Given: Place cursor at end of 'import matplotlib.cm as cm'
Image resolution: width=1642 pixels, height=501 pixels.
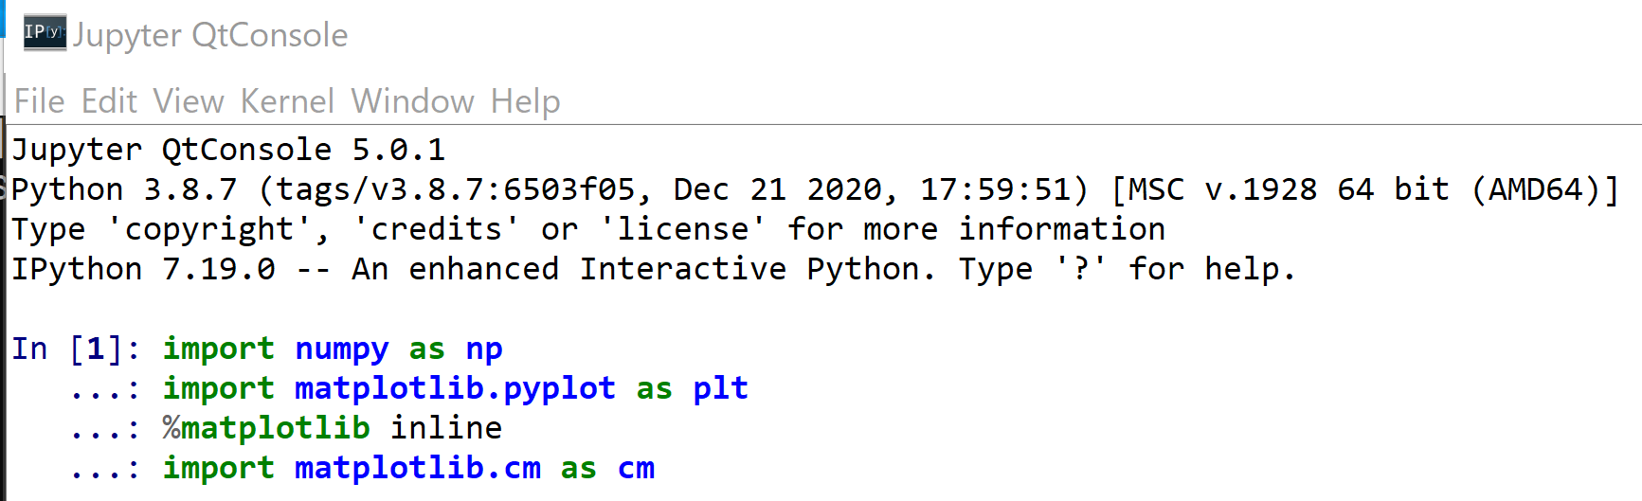Looking at the screenshot, I should tap(656, 469).
